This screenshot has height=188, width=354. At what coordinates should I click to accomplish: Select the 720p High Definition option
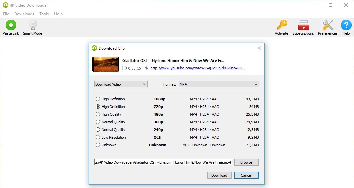click(x=98, y=107)
